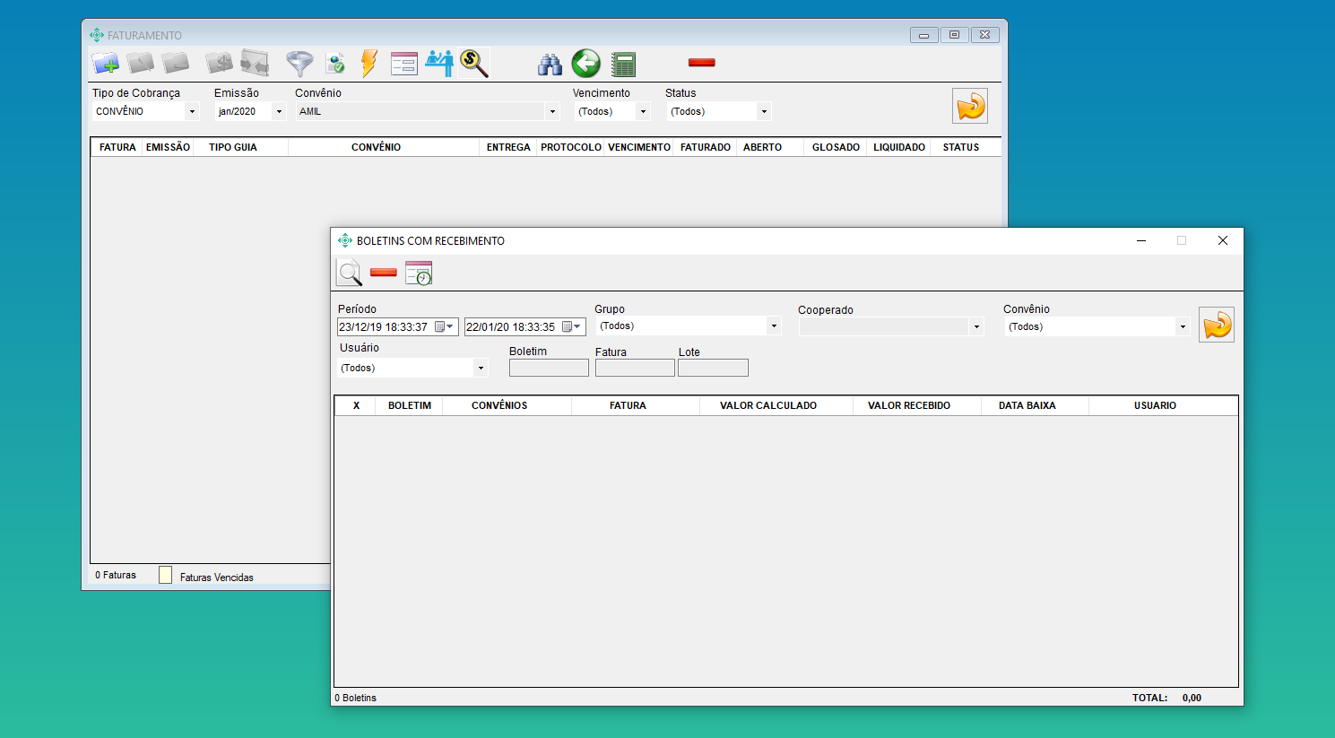Image resolution: width=1335 pixels, height=738 pixels.
Task: Open the Emissão month dropdown
Action: coord(279,112)
